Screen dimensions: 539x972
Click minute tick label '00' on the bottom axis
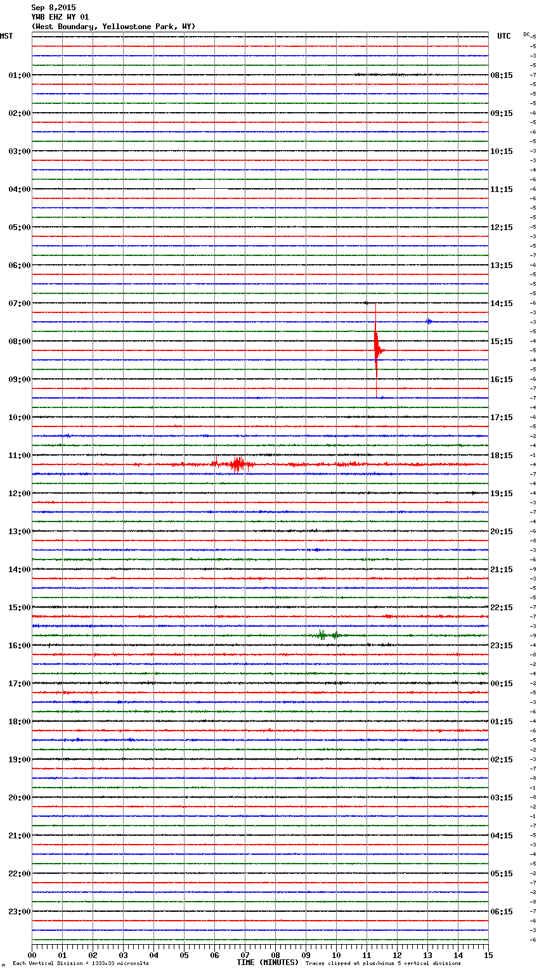(32, 955)
